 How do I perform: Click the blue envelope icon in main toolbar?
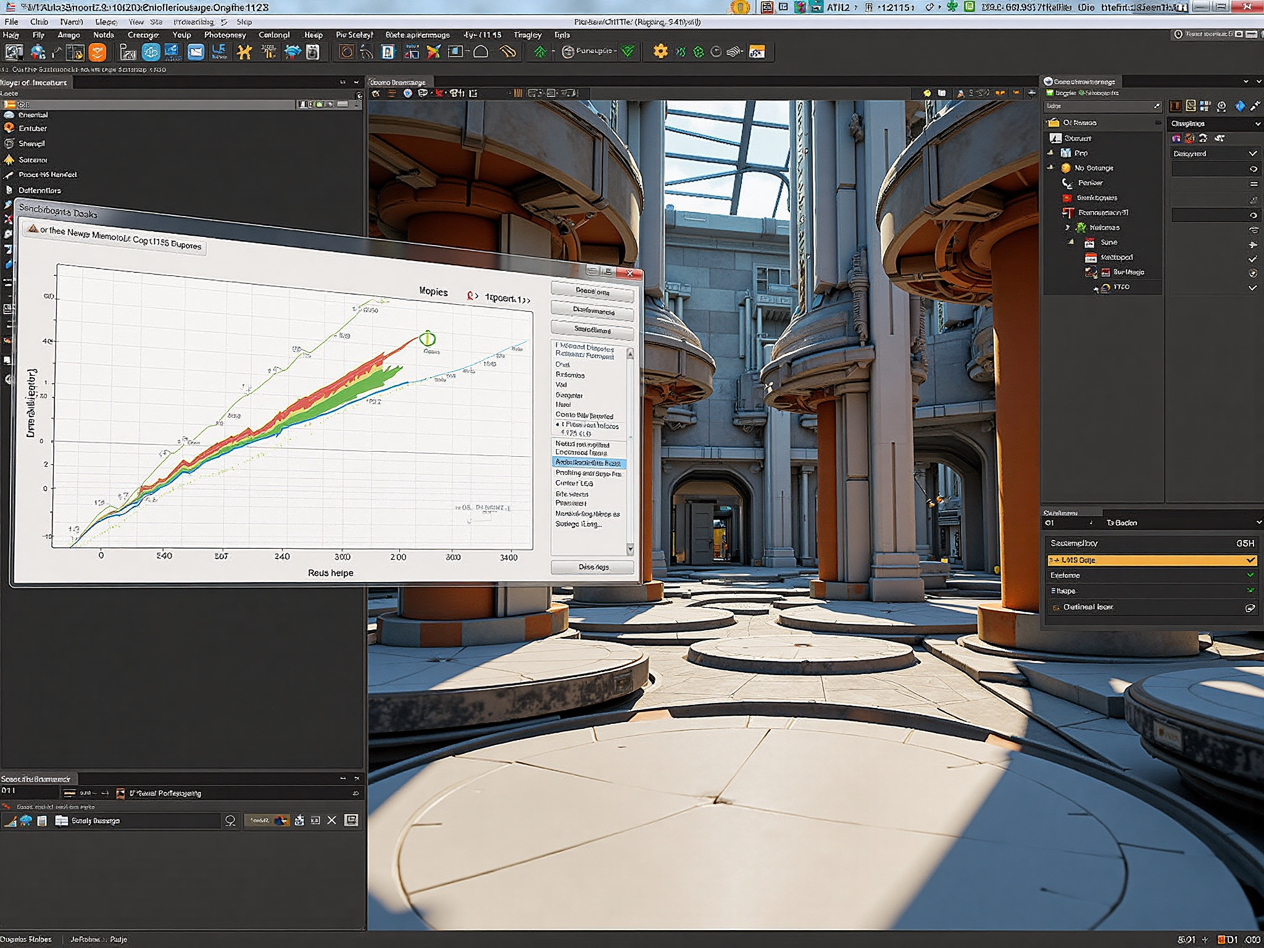[196, 52]
